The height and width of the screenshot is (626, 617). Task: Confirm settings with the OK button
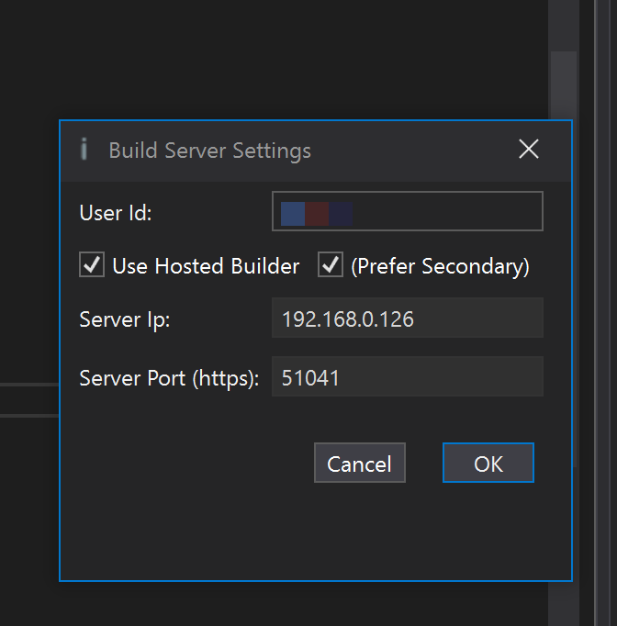488,464
